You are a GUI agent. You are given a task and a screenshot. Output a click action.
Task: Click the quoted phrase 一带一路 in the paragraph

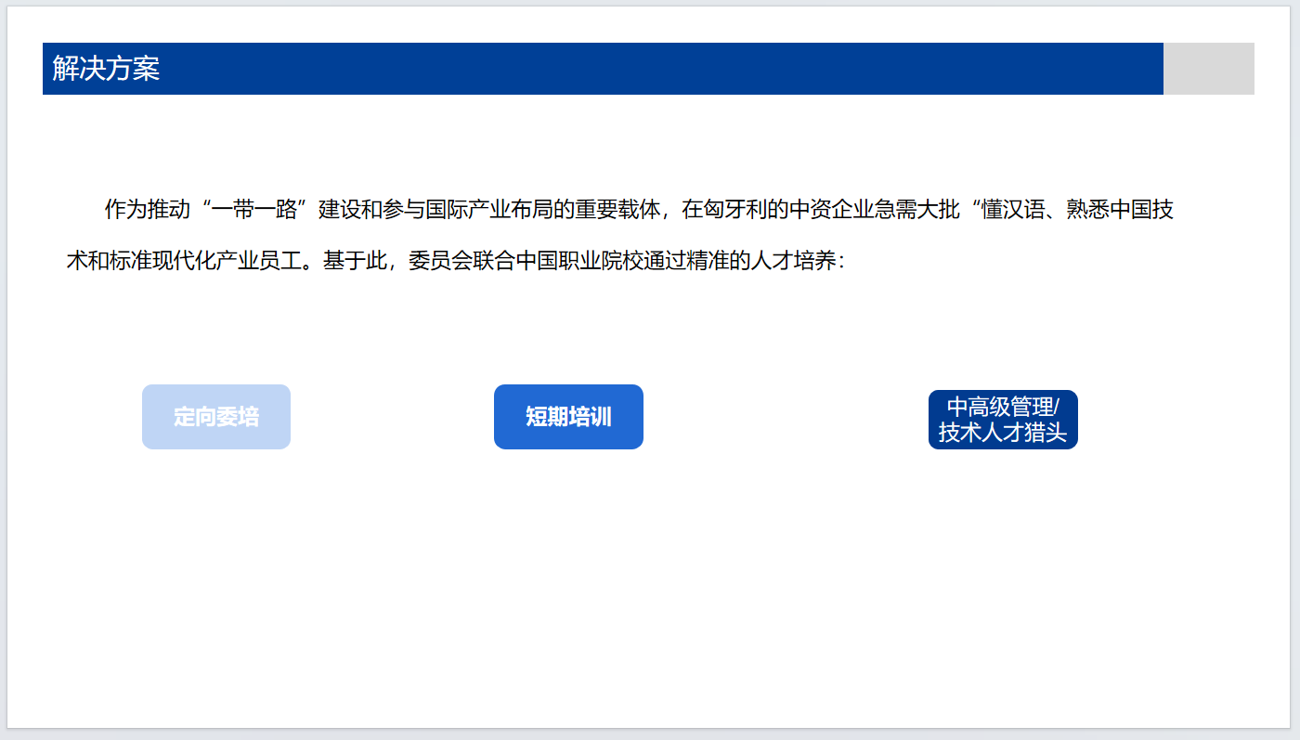(x=254, y=210)
